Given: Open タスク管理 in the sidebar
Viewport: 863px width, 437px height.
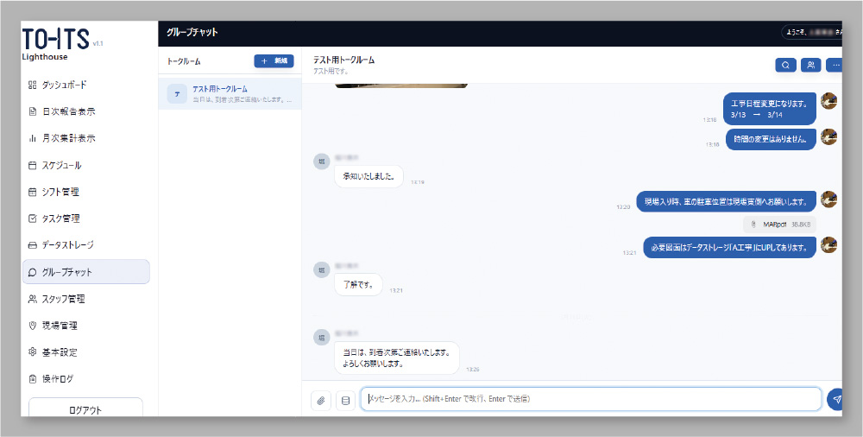Looking at the screenshot, I should pos(60,218).
